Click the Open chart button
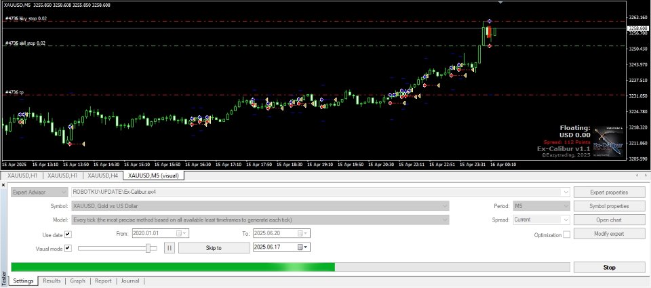This screenshot has width=651, height=288. pos(609,220)
